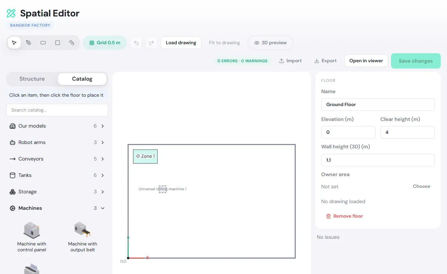
Task: Select the square shape tool
Action: point(58,43)
